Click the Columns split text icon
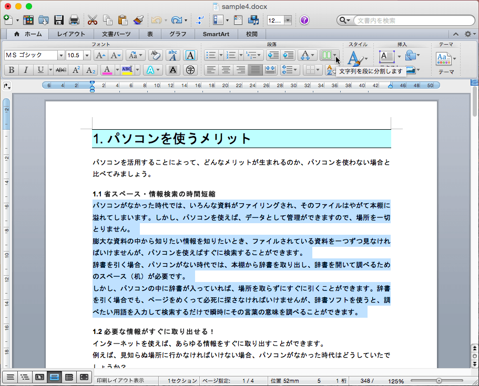479x386 pixels. [x=327, y=55]
